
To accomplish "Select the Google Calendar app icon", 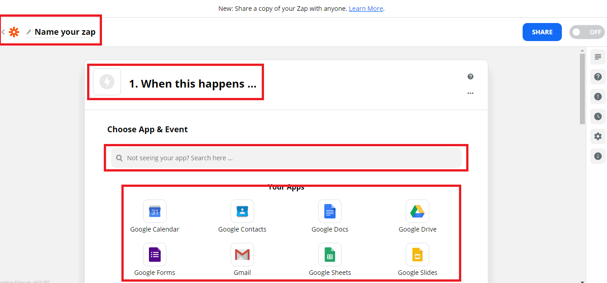I will tap(155, 211).
